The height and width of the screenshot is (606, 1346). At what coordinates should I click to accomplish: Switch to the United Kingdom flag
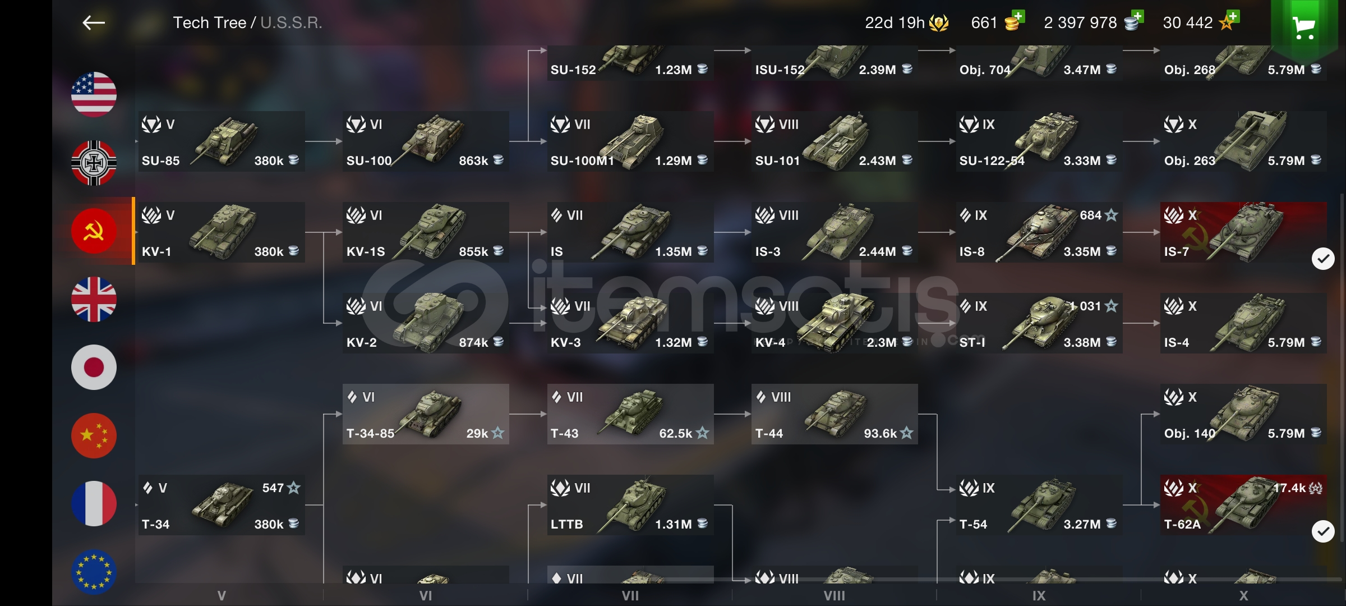(x=94, y=299)
